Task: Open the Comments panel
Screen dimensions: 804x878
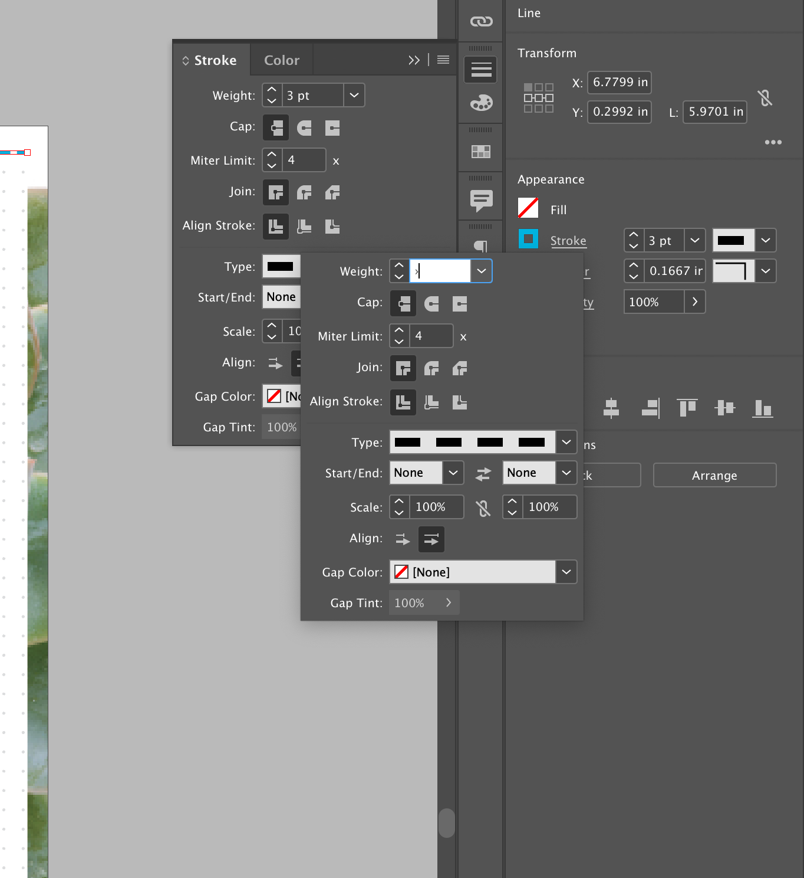Action: click(481, 201)
